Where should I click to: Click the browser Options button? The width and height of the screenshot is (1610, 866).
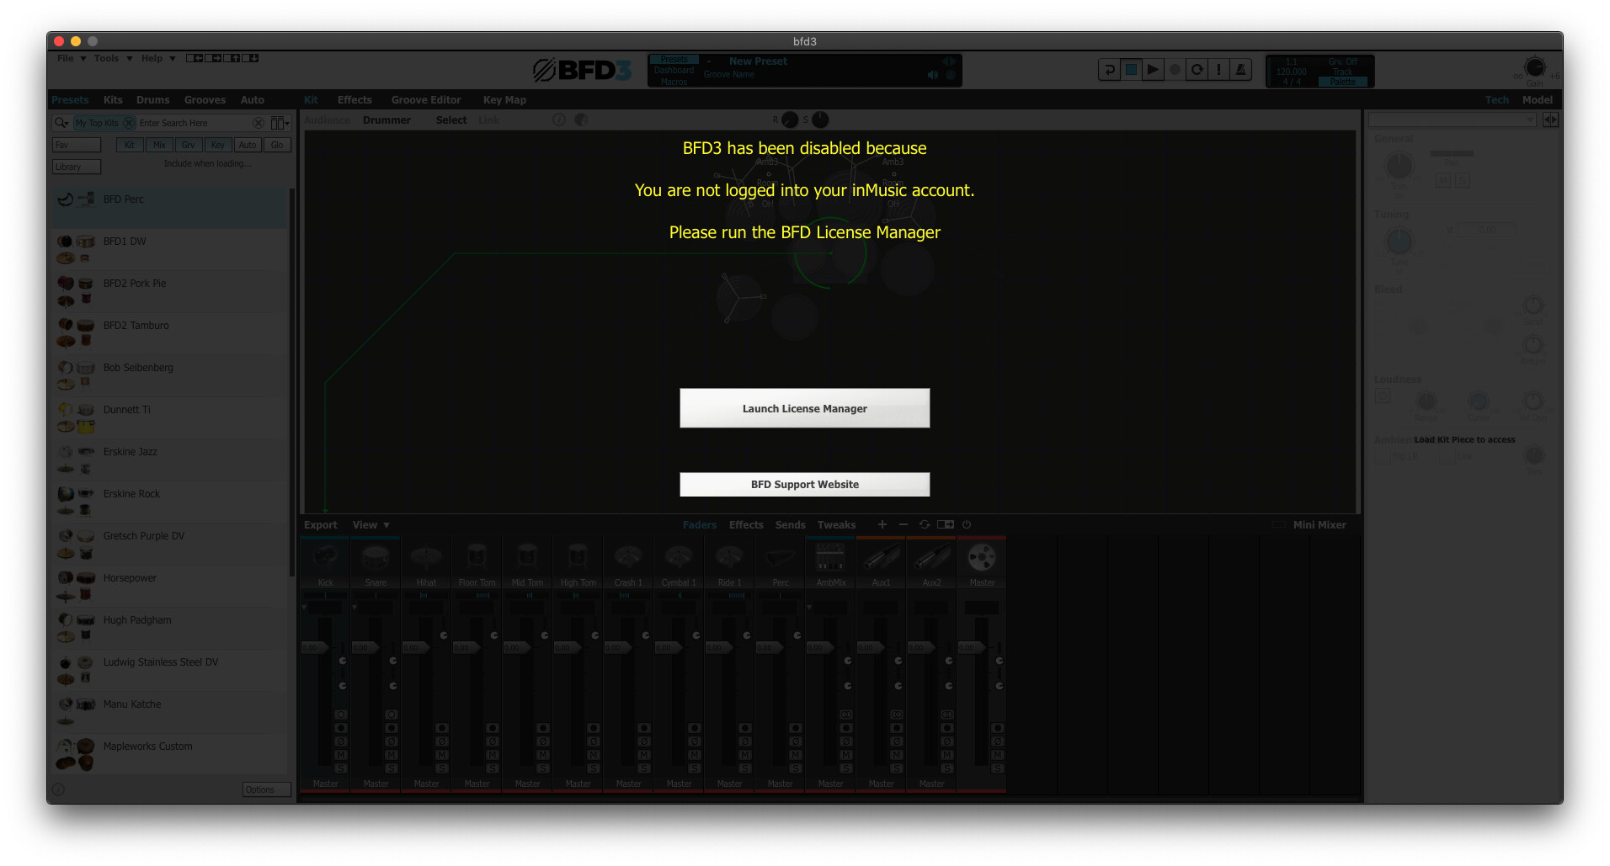[266, 789]
